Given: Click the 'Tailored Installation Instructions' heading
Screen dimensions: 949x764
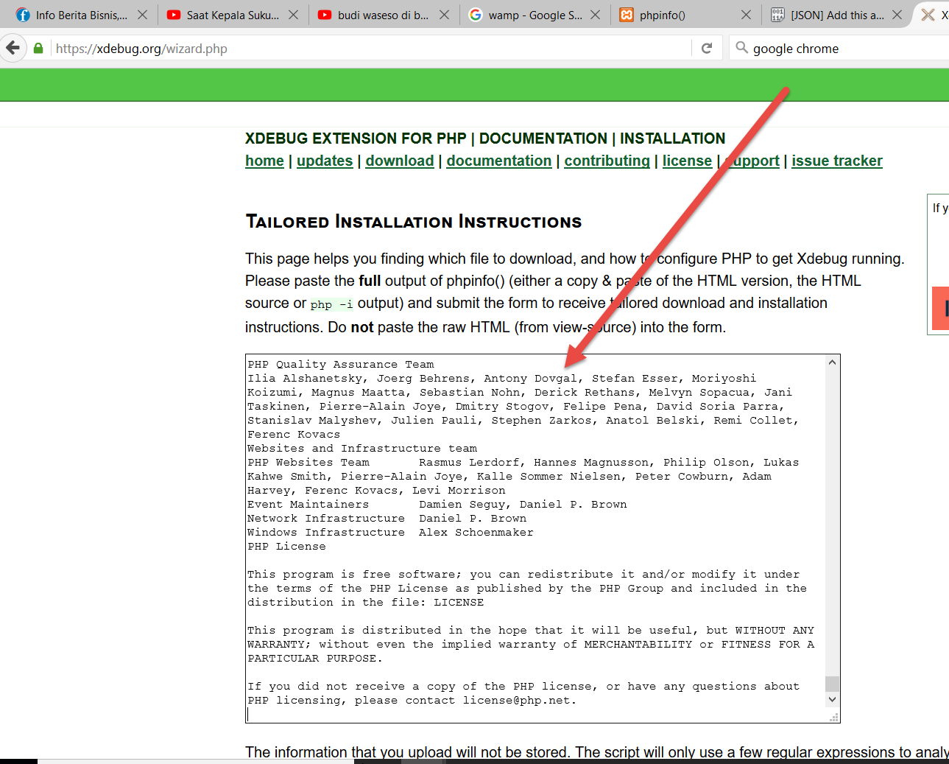Looking at the screenshot, I should [x=414, y=221].
